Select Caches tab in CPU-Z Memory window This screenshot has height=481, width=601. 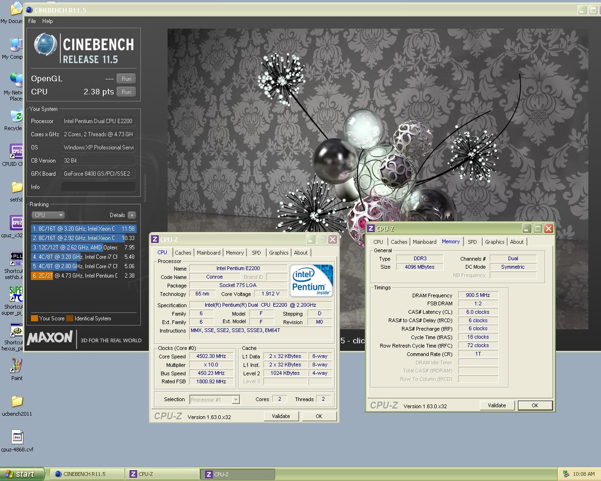399,242
